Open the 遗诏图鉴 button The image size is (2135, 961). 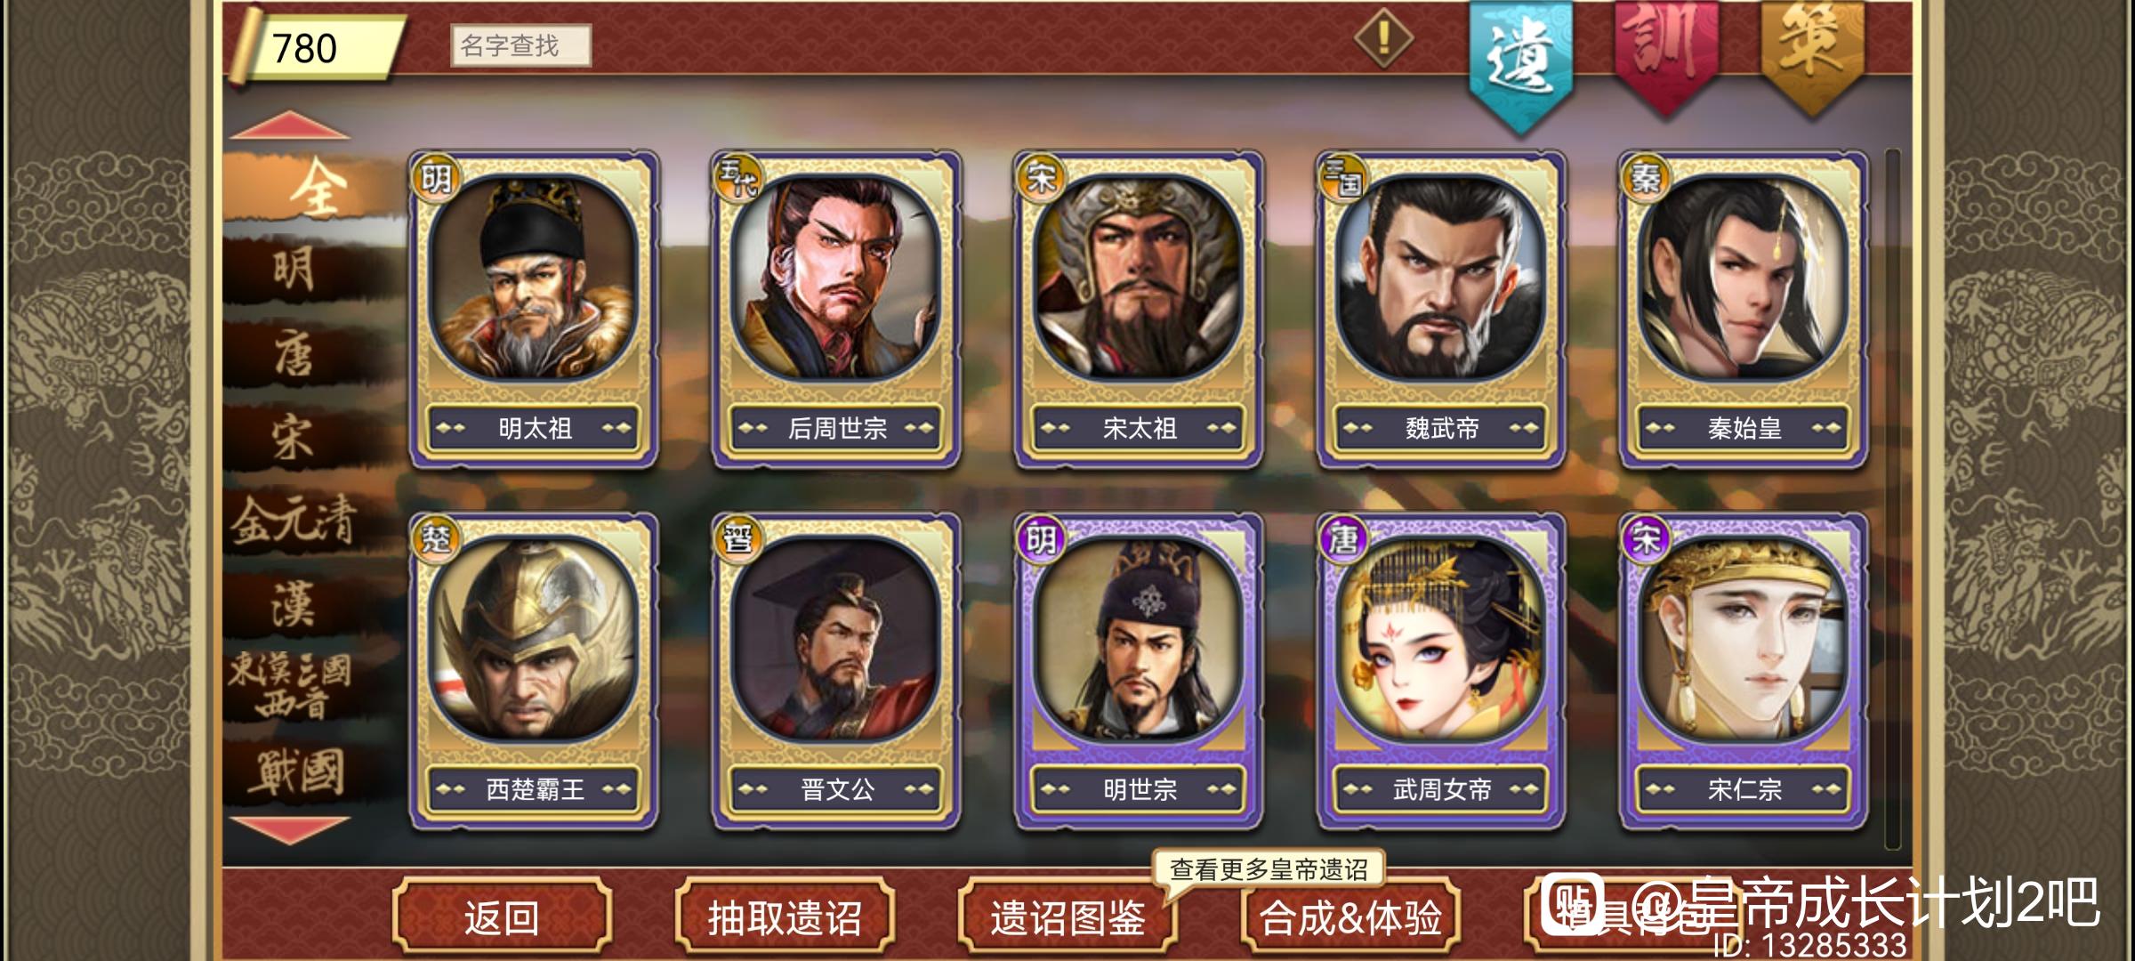point(1067,917)
